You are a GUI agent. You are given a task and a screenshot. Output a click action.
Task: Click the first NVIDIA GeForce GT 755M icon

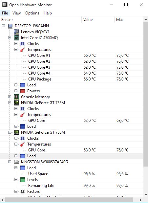pyautogui.click(x=16, y=103)
